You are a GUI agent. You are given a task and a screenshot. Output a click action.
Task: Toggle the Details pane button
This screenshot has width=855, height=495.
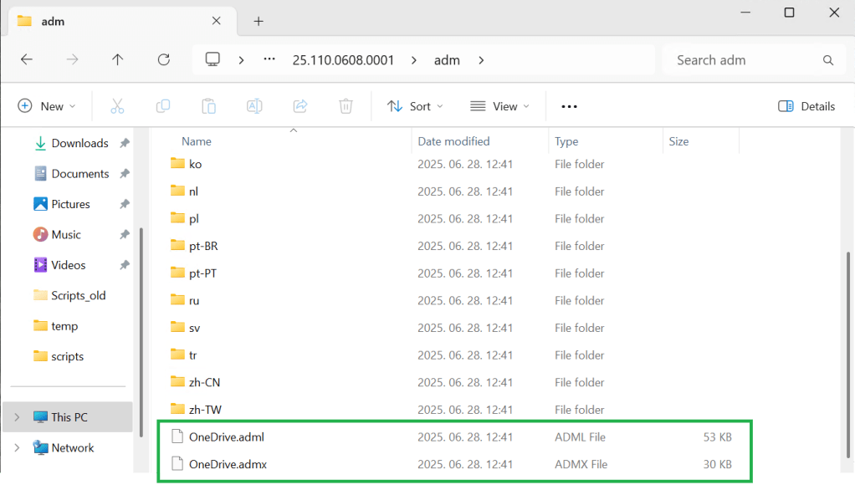(806, 106)
